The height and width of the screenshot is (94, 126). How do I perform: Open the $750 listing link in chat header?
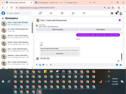[x=49, y=27]
